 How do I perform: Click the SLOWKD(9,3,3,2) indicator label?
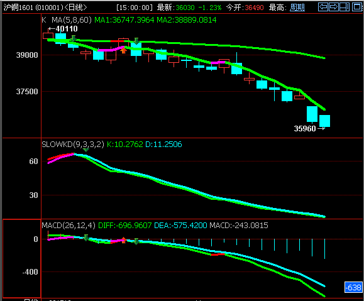tap(73, 145)
